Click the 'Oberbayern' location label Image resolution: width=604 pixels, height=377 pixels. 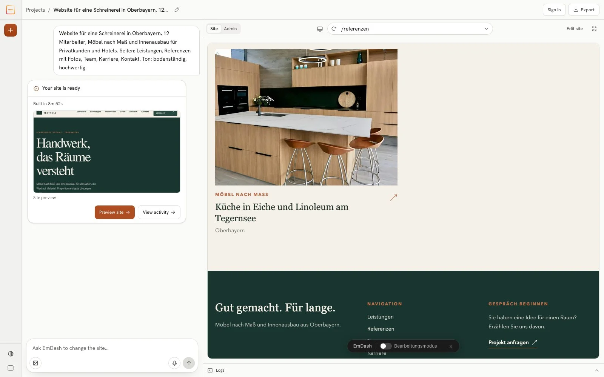(230, 230)
